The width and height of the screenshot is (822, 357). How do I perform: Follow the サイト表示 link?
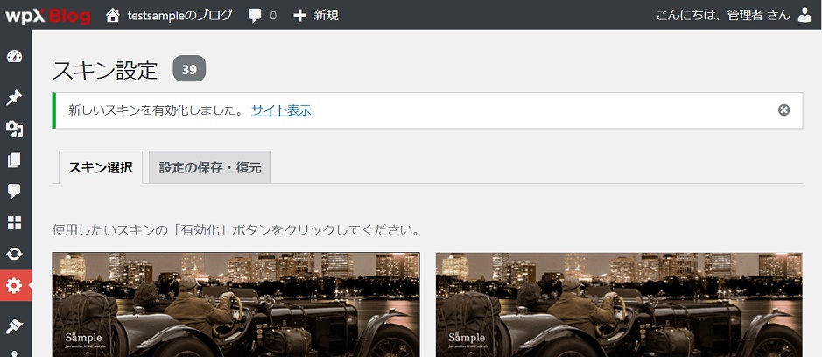click(x=281, y=110)
